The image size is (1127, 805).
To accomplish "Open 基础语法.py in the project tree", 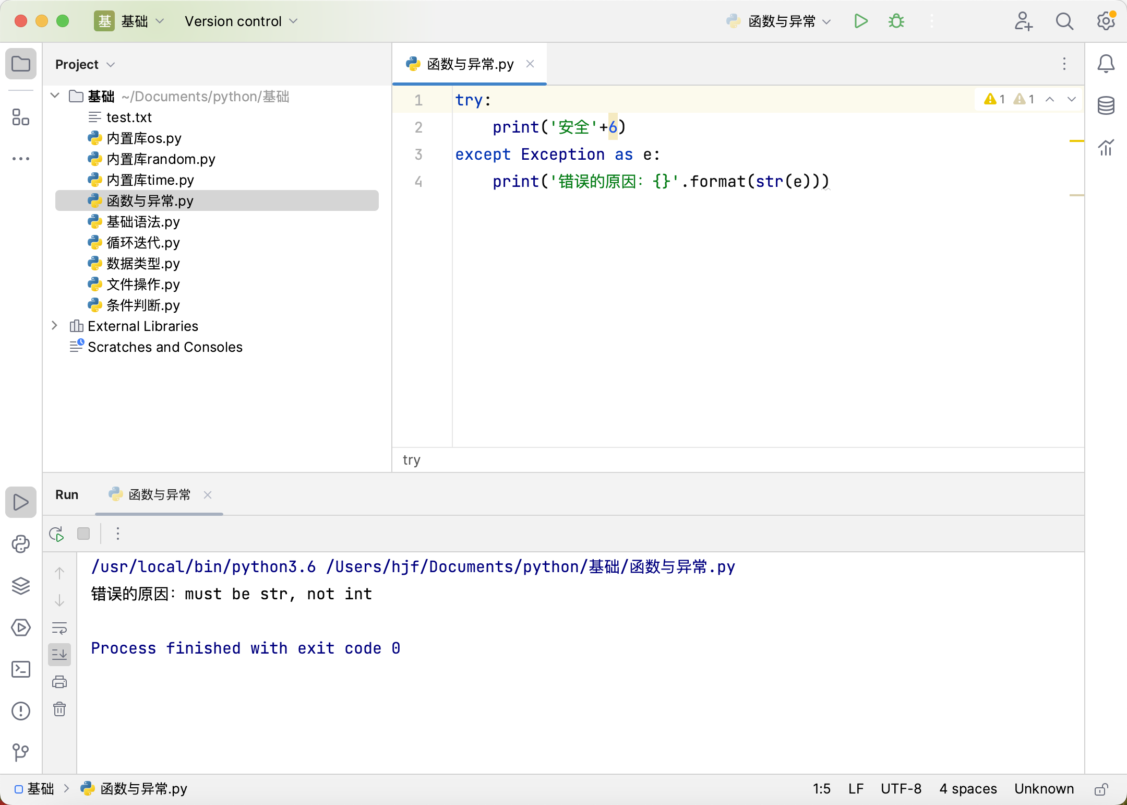I will tap(143, 222).
